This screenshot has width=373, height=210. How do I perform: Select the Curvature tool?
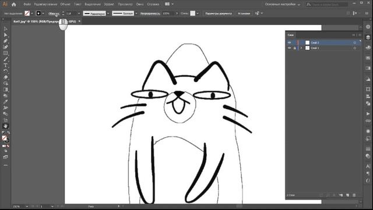point(5,47)
